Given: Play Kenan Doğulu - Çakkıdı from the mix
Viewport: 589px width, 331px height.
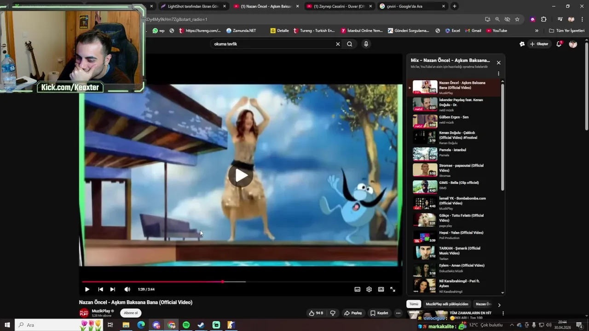Looking at the screenshot, I should coord(454,137).
